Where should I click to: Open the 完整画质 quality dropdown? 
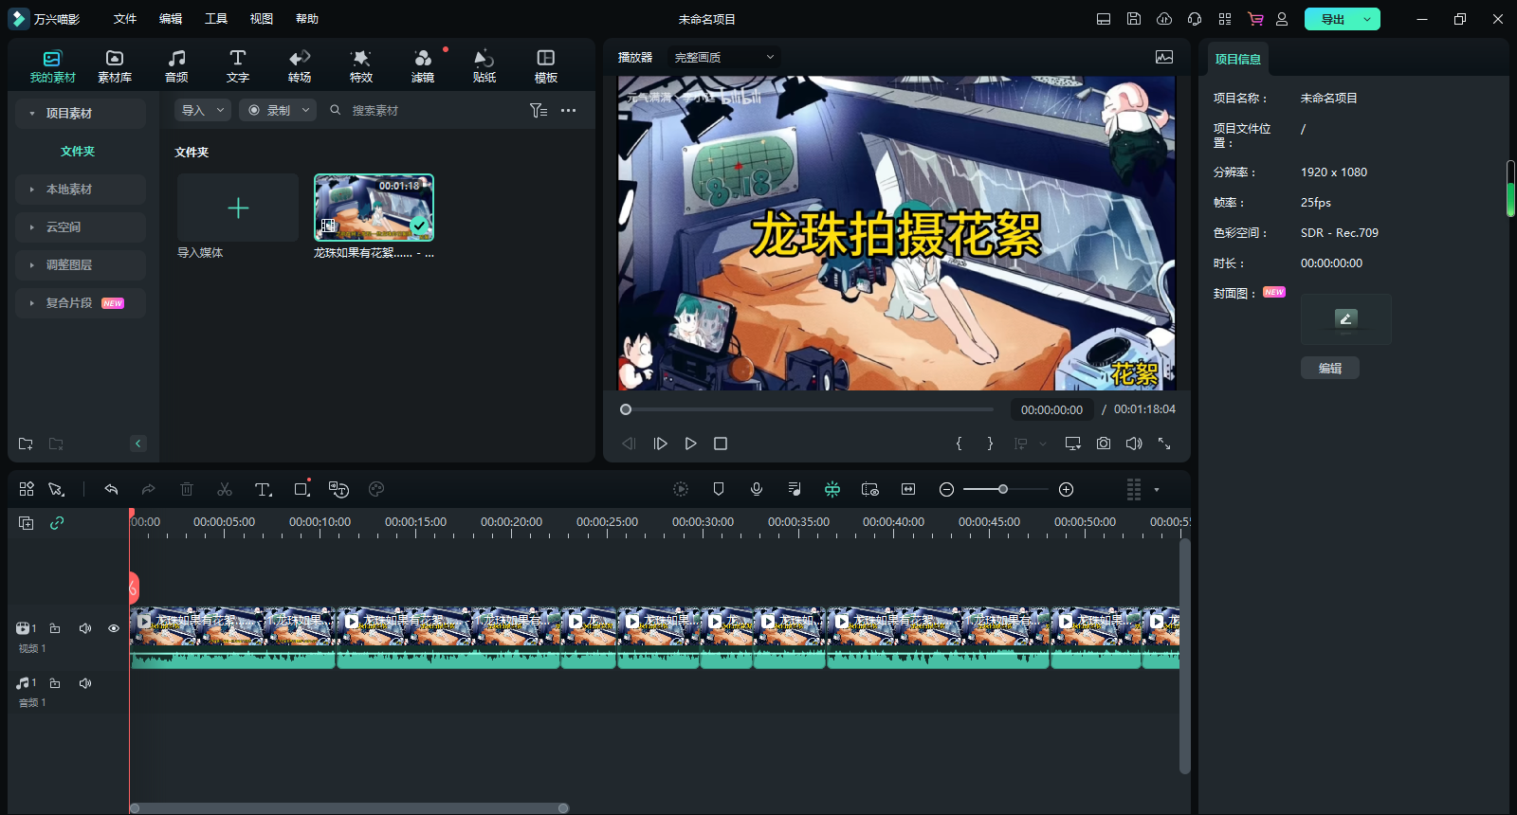tap(724, 58)
